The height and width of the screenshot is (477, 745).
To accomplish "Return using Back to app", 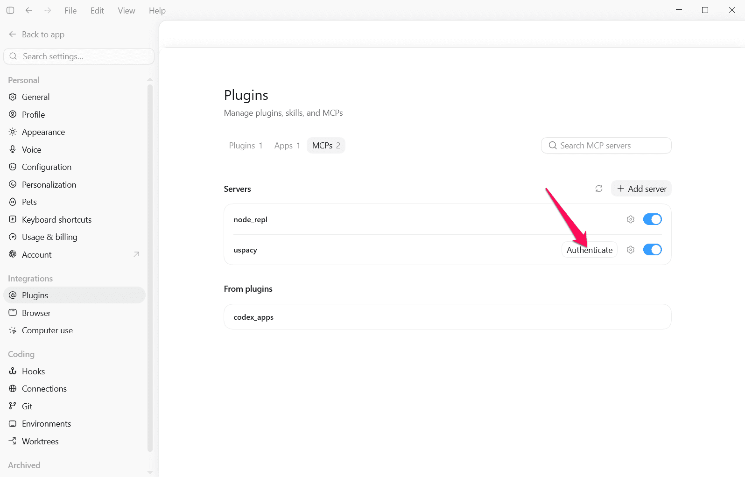I will coord(36,34).
